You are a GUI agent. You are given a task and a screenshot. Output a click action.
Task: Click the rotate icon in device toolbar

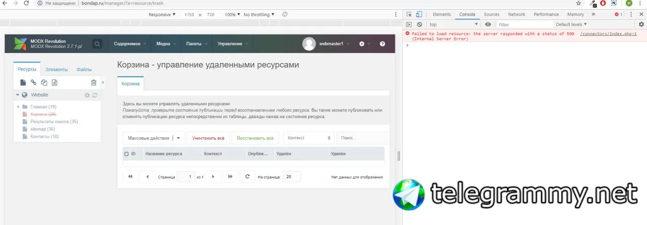(x=285, y=15)
